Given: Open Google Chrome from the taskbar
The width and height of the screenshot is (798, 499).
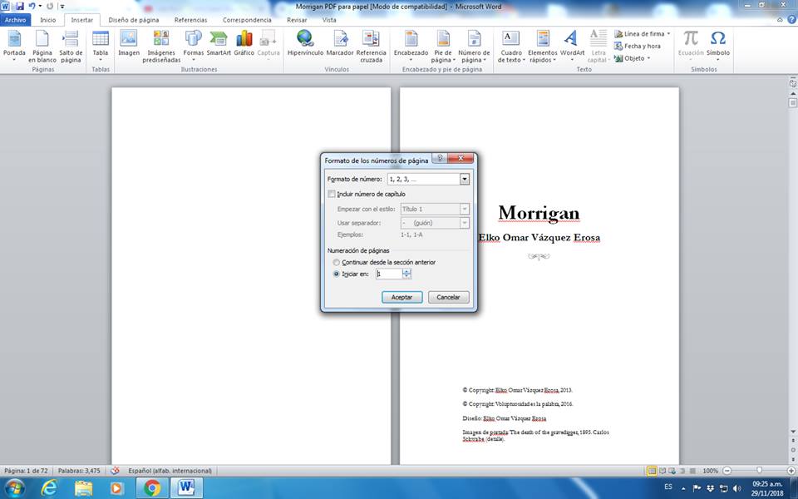Looking at the screenshot, I should point(152,487).
